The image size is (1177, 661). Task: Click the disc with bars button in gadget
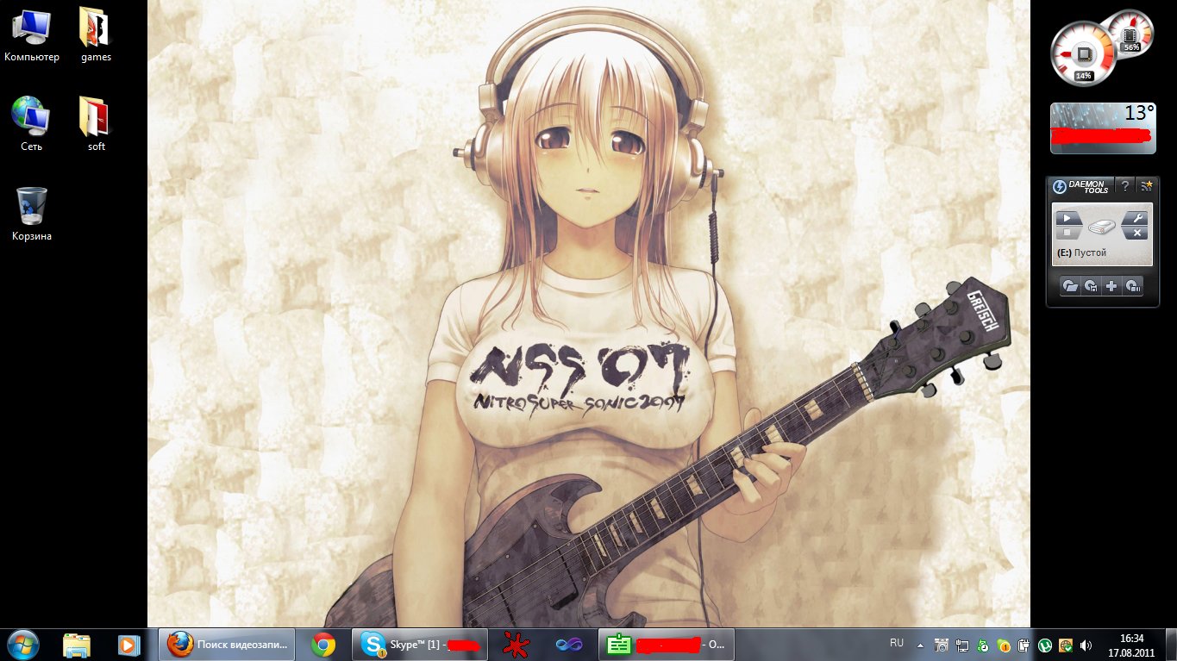(x=1133, y=286)
